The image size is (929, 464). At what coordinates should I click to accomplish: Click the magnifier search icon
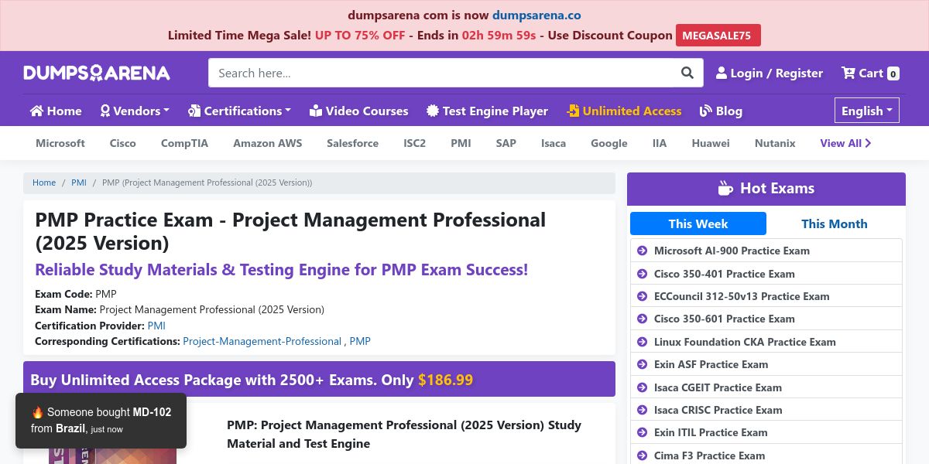(687, 73)
